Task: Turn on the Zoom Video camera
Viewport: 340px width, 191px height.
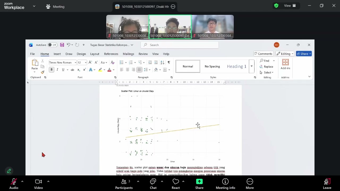Action: pyautogui.click(x=39, y=184)
